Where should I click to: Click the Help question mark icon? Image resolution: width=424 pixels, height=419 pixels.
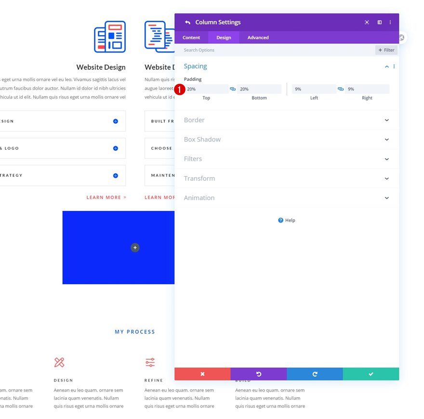pyautogui.click(x=280, y=220)
